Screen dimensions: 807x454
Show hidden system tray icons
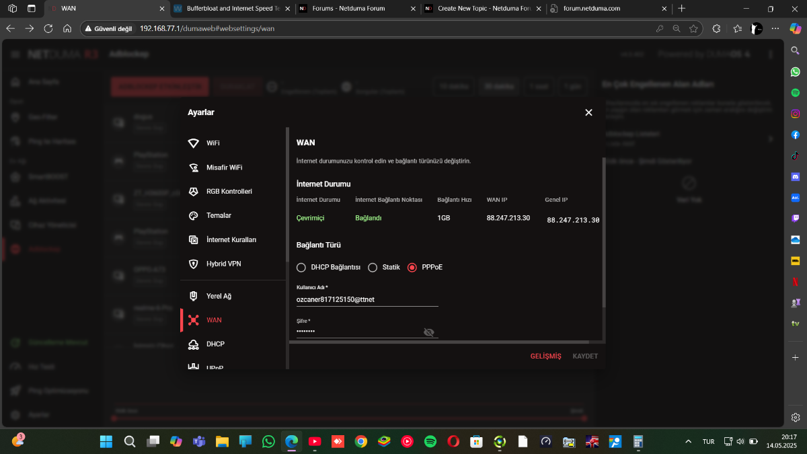point(687,442)
